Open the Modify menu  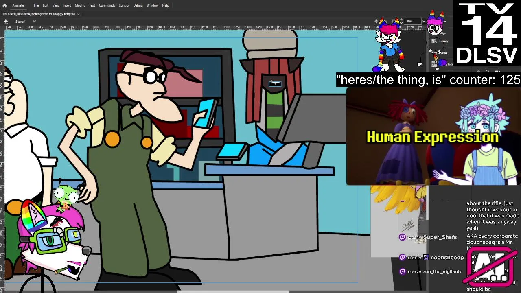pos(80,5)
